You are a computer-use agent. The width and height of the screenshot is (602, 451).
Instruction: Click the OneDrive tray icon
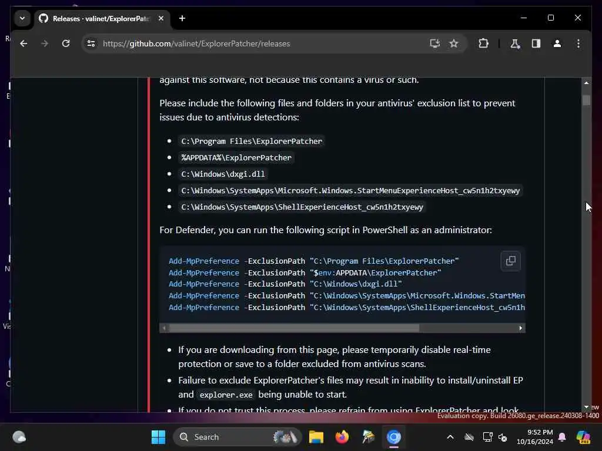469,437
